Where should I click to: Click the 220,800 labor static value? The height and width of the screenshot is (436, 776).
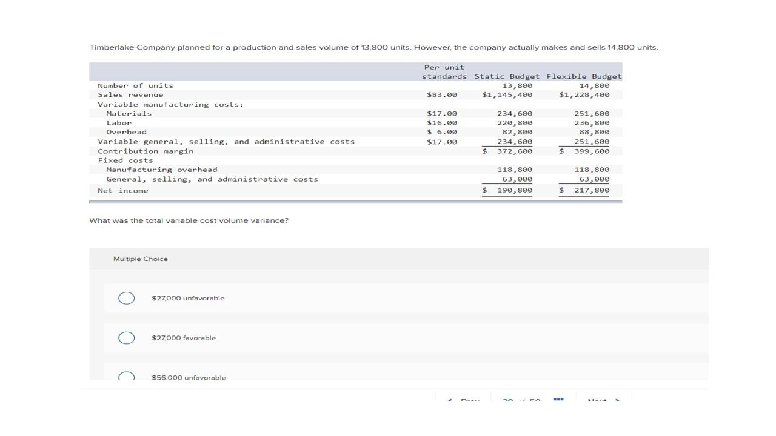click(515, 123)
